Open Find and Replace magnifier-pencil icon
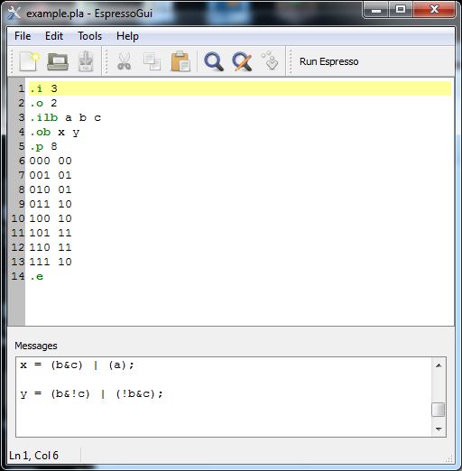This screenshot has height=471, width=462. (242, 61)
